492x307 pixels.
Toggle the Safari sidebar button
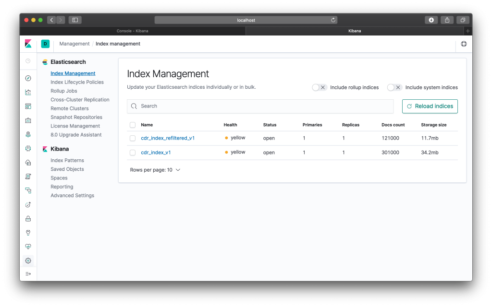pos(75,20)
